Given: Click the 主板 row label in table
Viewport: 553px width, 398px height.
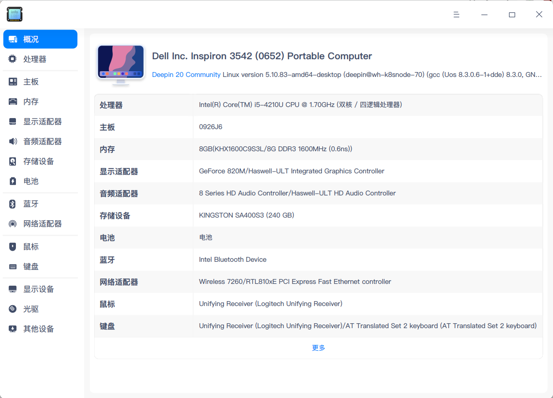Looking at the screenshot, I should 107,127.
